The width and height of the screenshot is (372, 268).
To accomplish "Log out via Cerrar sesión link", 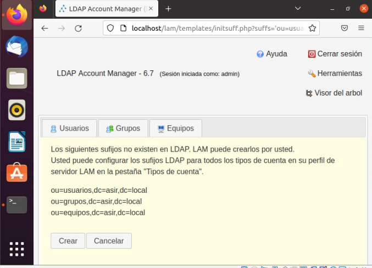I will coord(340,54).
